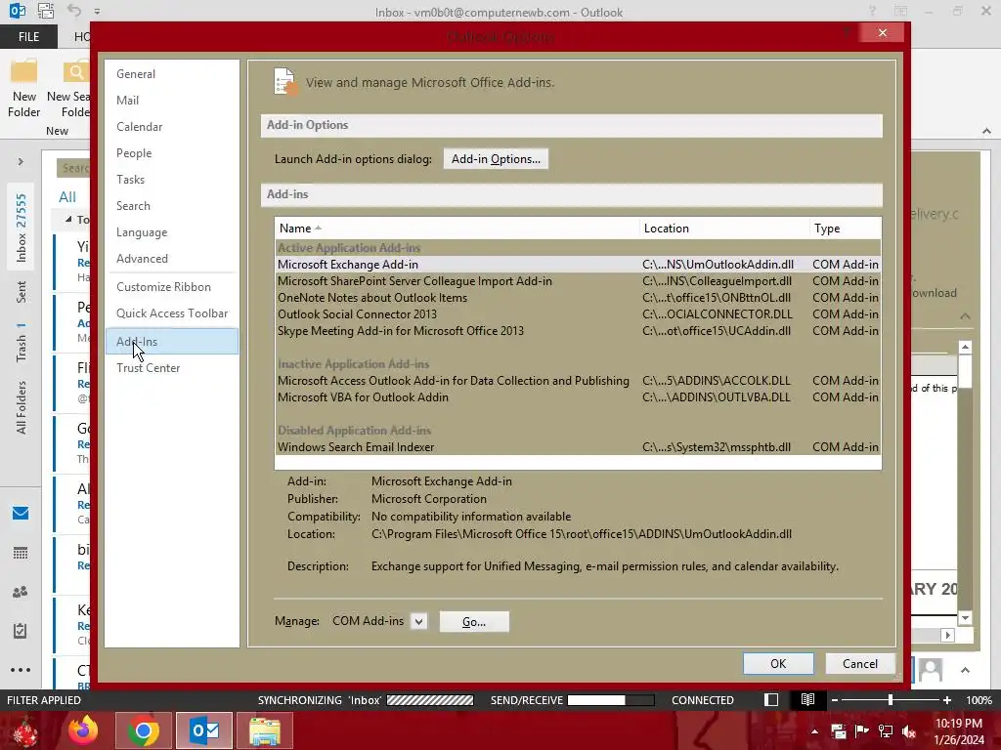Collapse the Outlook ribbon chevron
Image resolution: width=1001 pixels, height=750 pixels.
pos(987,131)
